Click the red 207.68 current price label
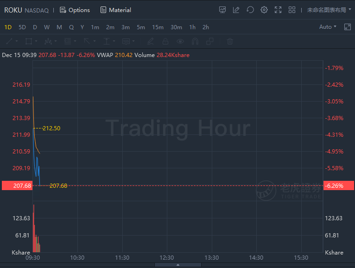This screenshot has height=268, width=355. coord(17,186)
